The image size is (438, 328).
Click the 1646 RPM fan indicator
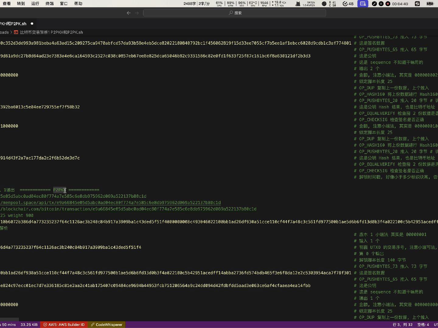click(264, 4)
